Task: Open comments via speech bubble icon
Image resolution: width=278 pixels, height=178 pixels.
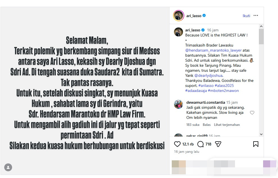Action: 200,144
